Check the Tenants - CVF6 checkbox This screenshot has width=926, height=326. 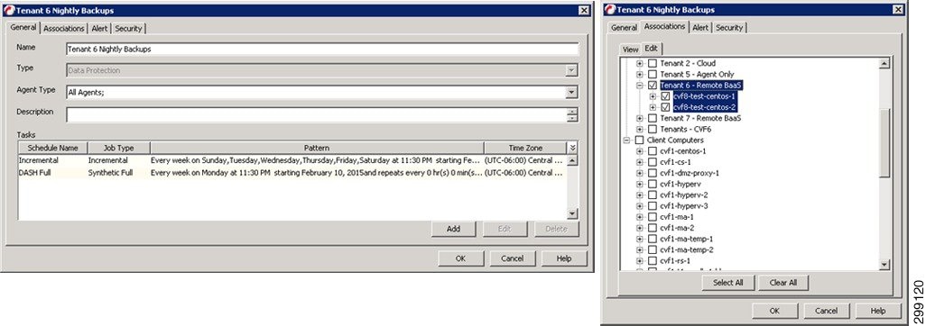pyautogui.click(x=653, y=129)
